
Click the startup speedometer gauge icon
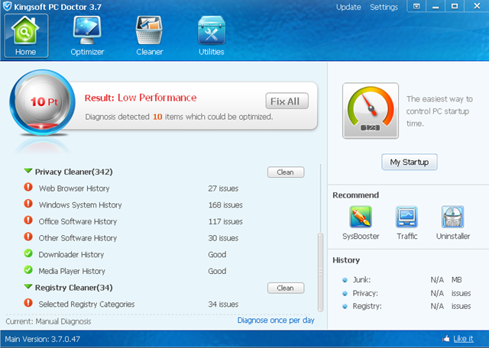point(371,111)
